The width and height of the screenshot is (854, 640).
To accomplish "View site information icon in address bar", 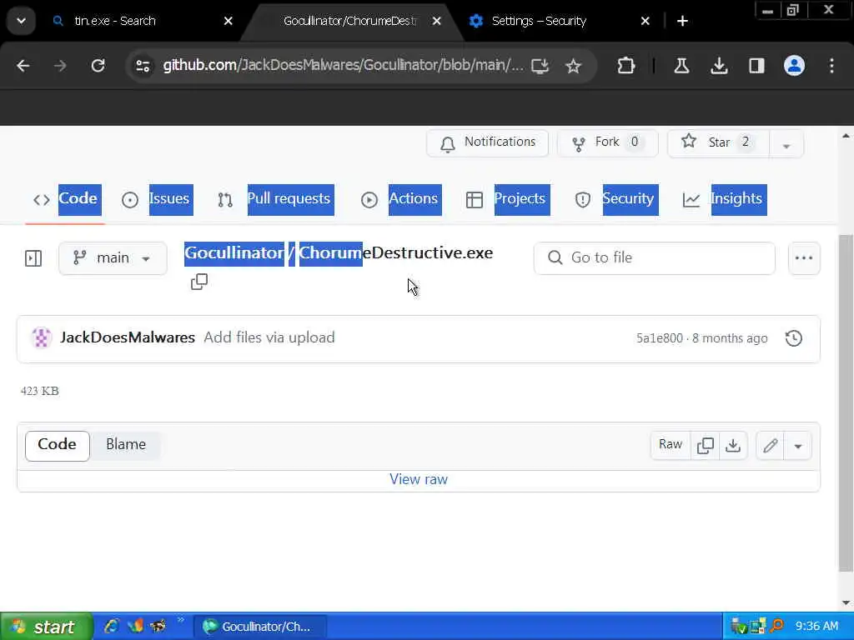I will (x=143, y=66).
